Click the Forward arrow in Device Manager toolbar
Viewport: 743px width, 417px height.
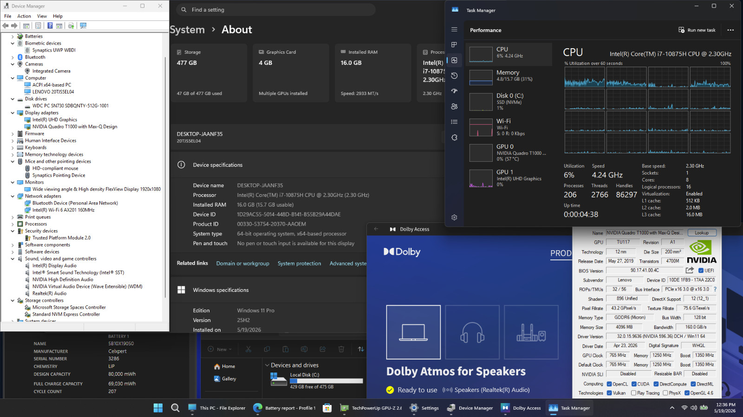[14, 26]
